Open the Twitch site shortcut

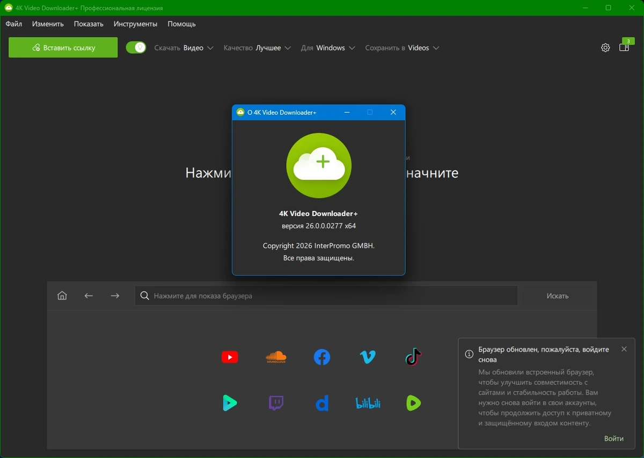pos(276,403)
